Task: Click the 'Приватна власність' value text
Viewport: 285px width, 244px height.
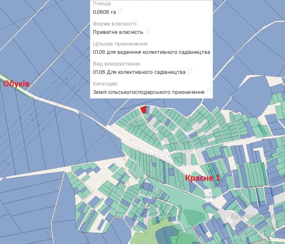Action: point(118,32)
